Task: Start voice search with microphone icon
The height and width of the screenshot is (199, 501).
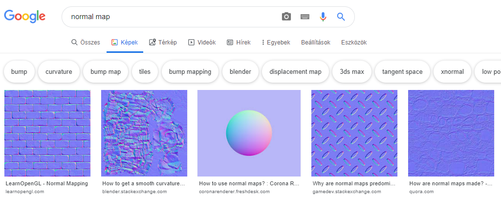Action: pos(323,17)
